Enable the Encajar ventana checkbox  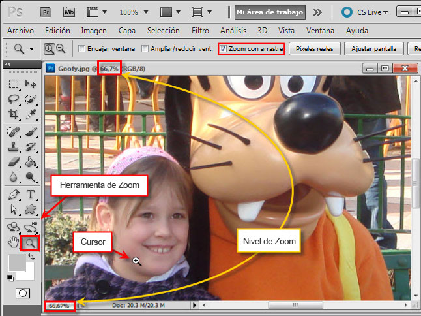tap(81, 49)
